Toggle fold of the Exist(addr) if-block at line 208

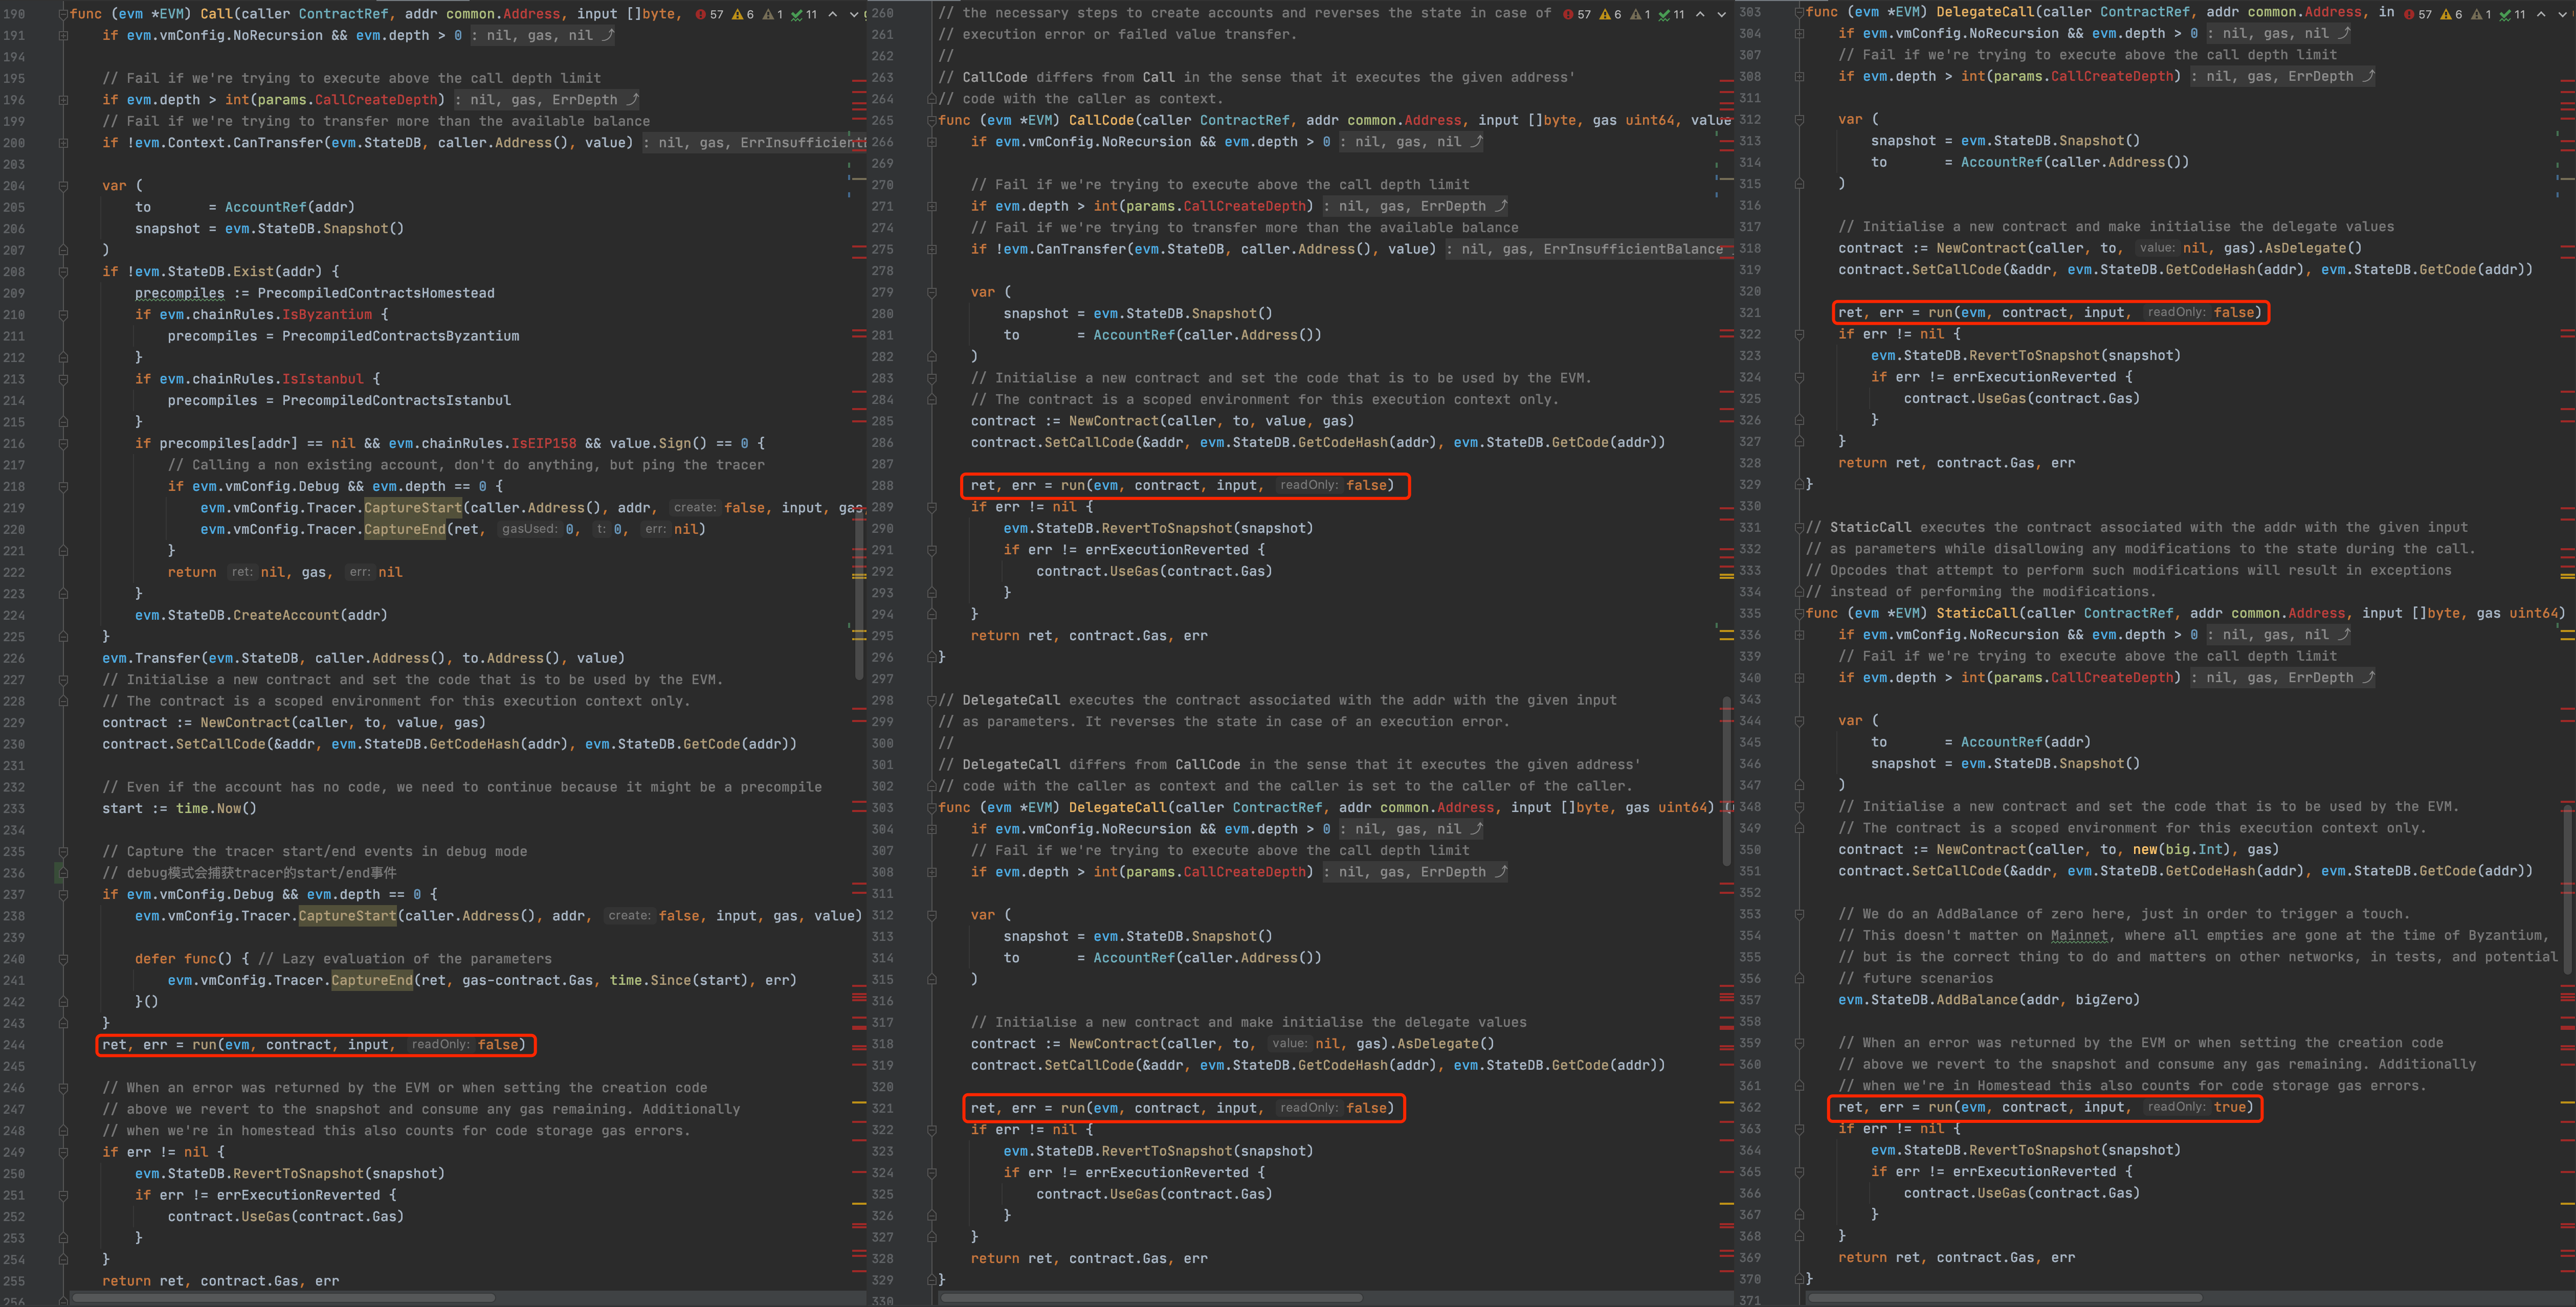[63, 272]
